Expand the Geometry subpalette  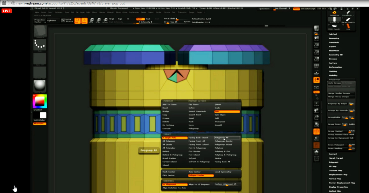point(334,38)
